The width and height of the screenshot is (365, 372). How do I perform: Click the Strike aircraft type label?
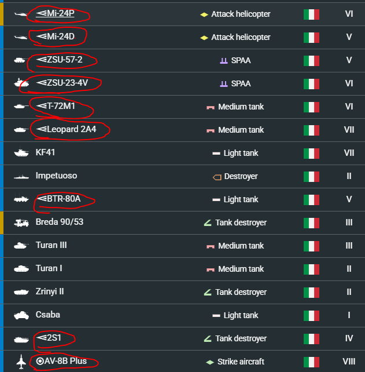click(241, 362)
